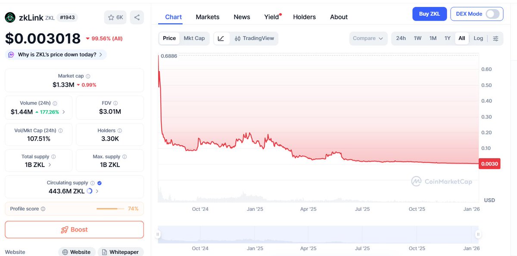Image resolution: width=517 pixels, height=256 pixels.
Task: Click circulating supply progress ring icon
Action: 90,191
